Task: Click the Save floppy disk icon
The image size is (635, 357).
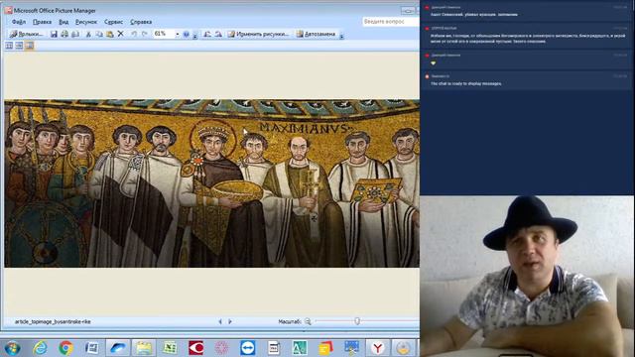Action: [54, 34]
